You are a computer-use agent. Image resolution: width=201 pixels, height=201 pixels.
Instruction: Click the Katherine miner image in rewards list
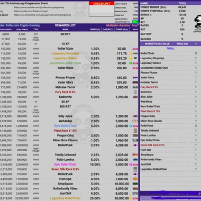click(x=135, y=97)
